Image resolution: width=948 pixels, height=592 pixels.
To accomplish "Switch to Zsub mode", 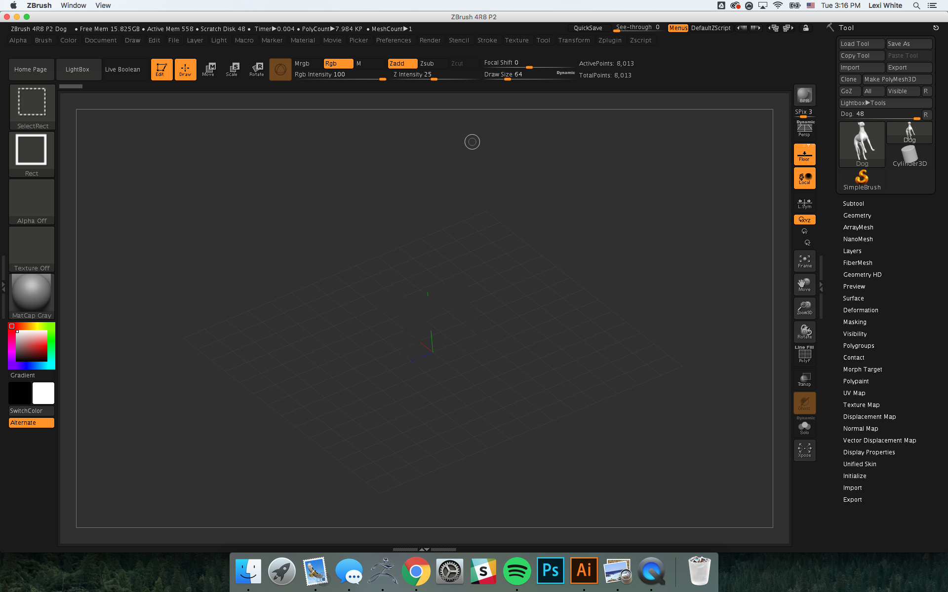I will (x=433, y=63).
